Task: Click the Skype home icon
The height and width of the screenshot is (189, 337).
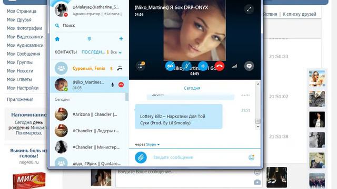Action: click(x=57, y=39)
